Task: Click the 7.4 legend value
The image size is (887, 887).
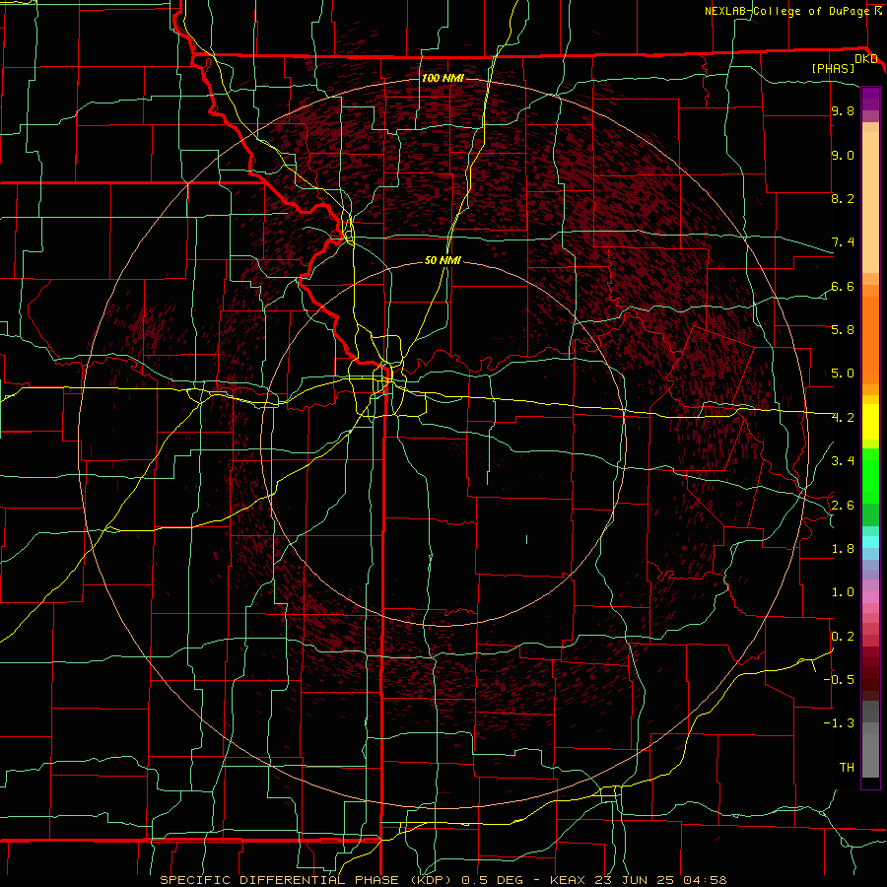Action: (843, 242)
